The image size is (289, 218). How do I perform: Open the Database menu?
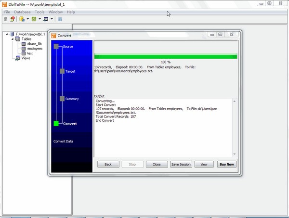click(x=22, y=12)
